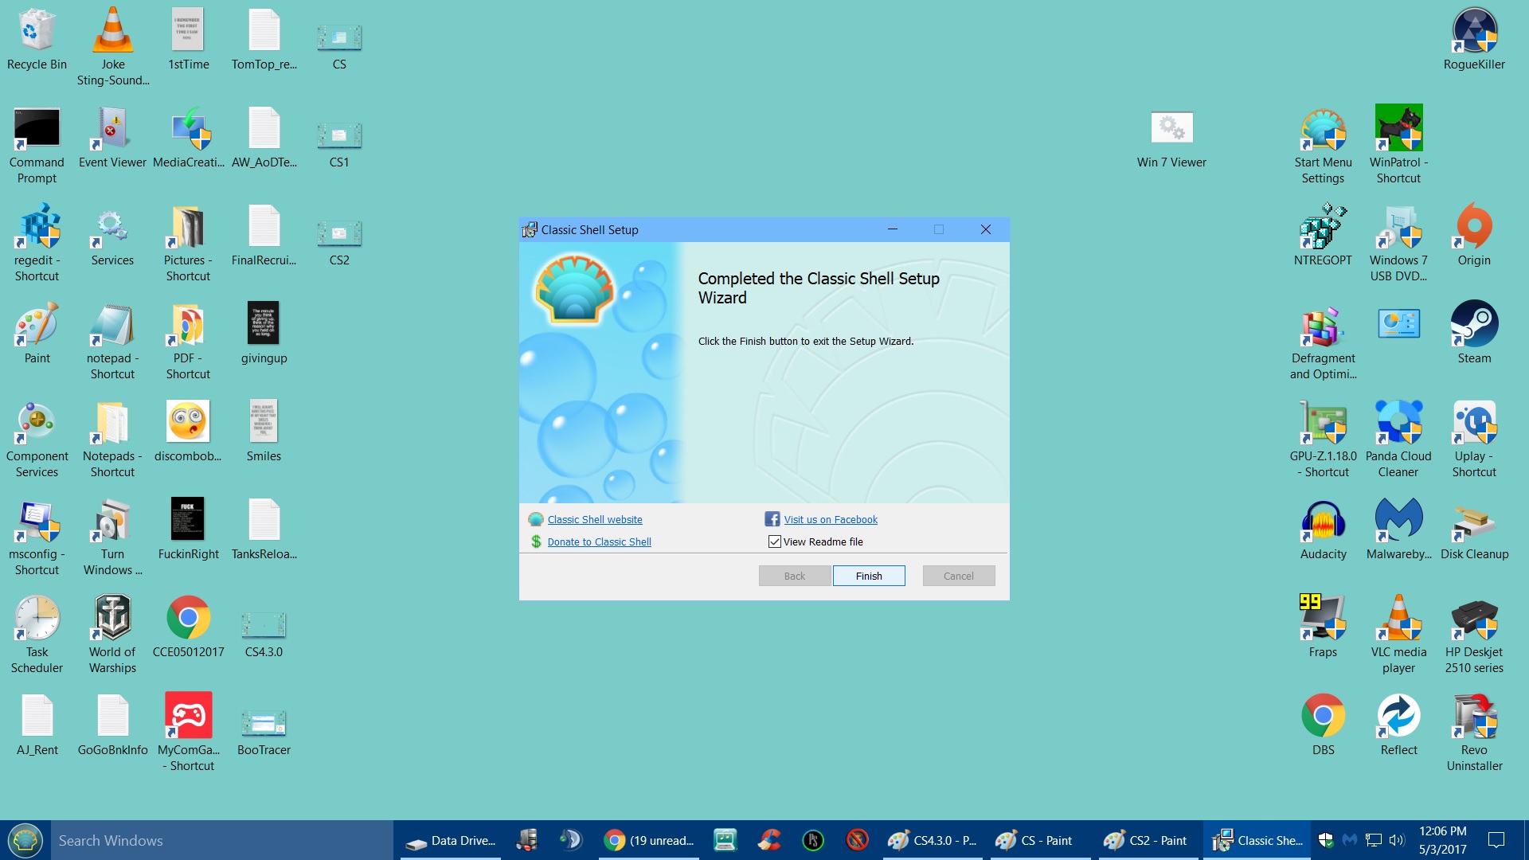The image size is (1529, 860).
Task: Click Donate to Classic Shell link
Action: [x=599, y=541]
